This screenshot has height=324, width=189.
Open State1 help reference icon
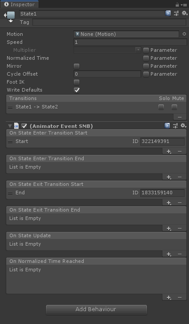click(168, 14)
